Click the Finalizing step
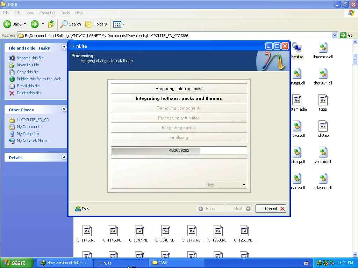This screenshot has width=358, height=268. click(x=179, y=137)
